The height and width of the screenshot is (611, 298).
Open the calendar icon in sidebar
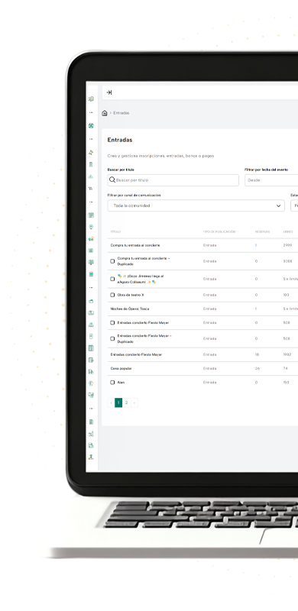coord(91,215)
